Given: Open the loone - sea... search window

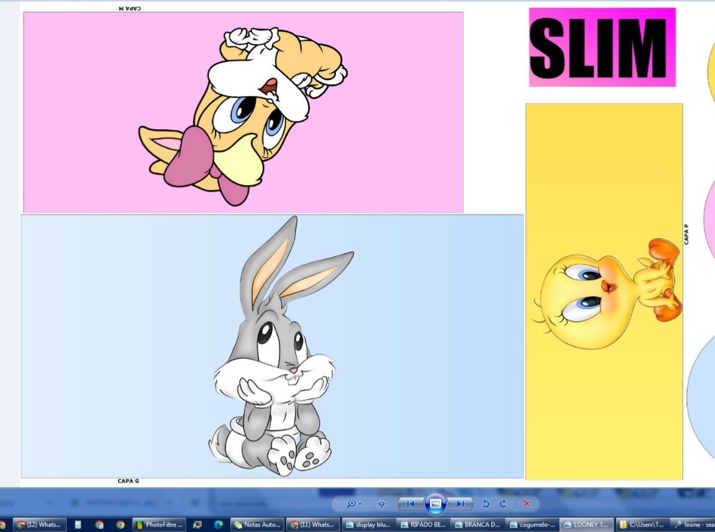Looking at the screenshot, I should [693, 525].
